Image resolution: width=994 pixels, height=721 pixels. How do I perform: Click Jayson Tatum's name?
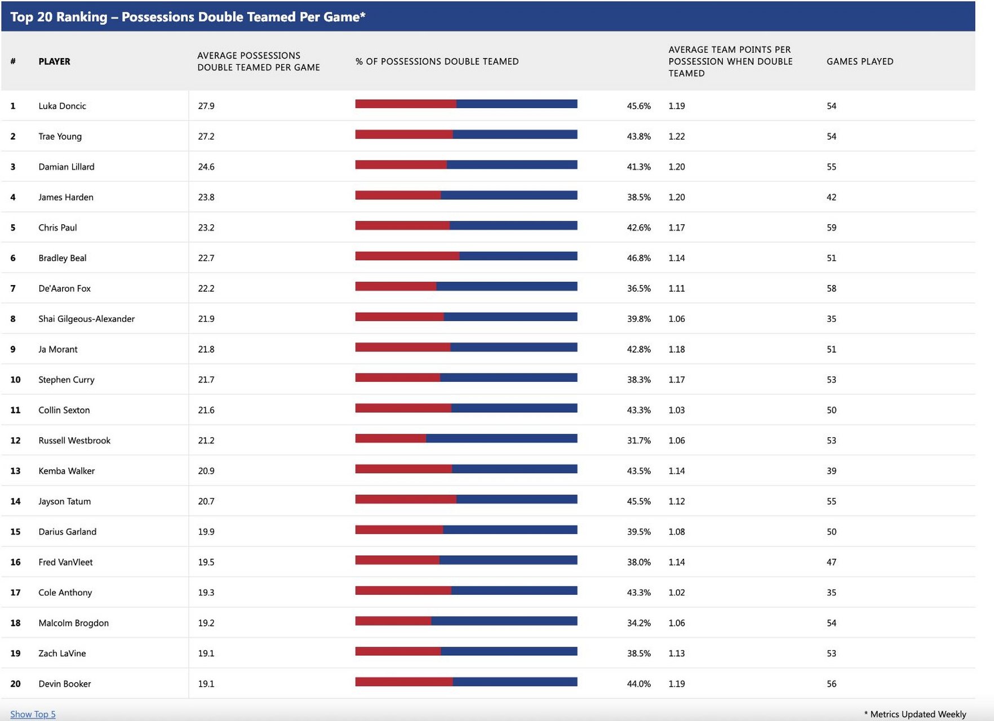[65, 501]
